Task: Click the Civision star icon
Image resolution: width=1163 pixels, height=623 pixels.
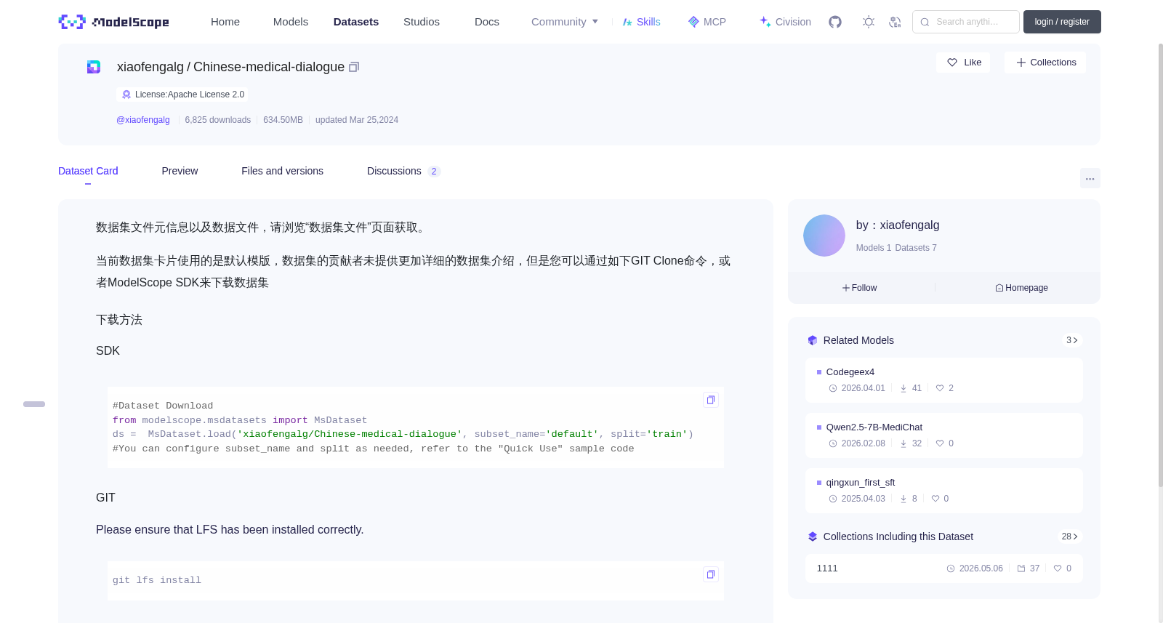Action: [765, 22]
